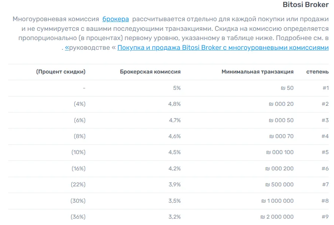Click the 5% commission in first tier
Screen dimensions: 334x225
(177, 88)
